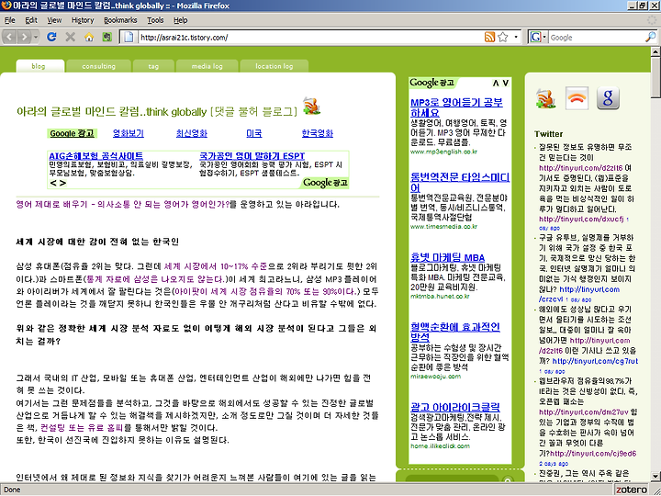661x496 pixels.
Task: Click the page icon in the address bar
Action: point(129,37)
